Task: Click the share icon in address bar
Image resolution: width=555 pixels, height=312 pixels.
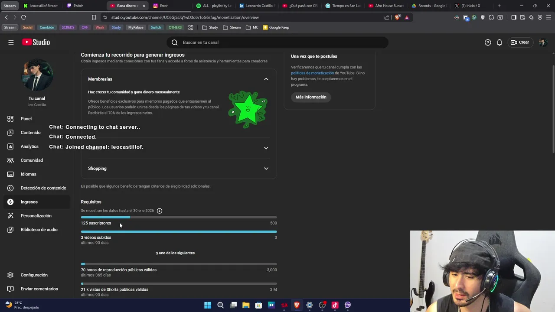Action: point(387,17)
